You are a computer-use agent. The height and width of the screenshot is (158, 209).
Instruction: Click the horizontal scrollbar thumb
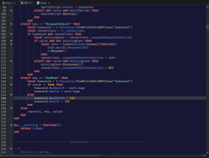coord(51,155)
